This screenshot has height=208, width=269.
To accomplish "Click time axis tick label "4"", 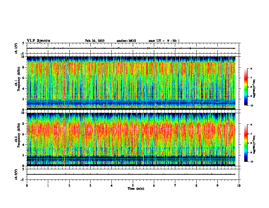I will tap(112, 186).
